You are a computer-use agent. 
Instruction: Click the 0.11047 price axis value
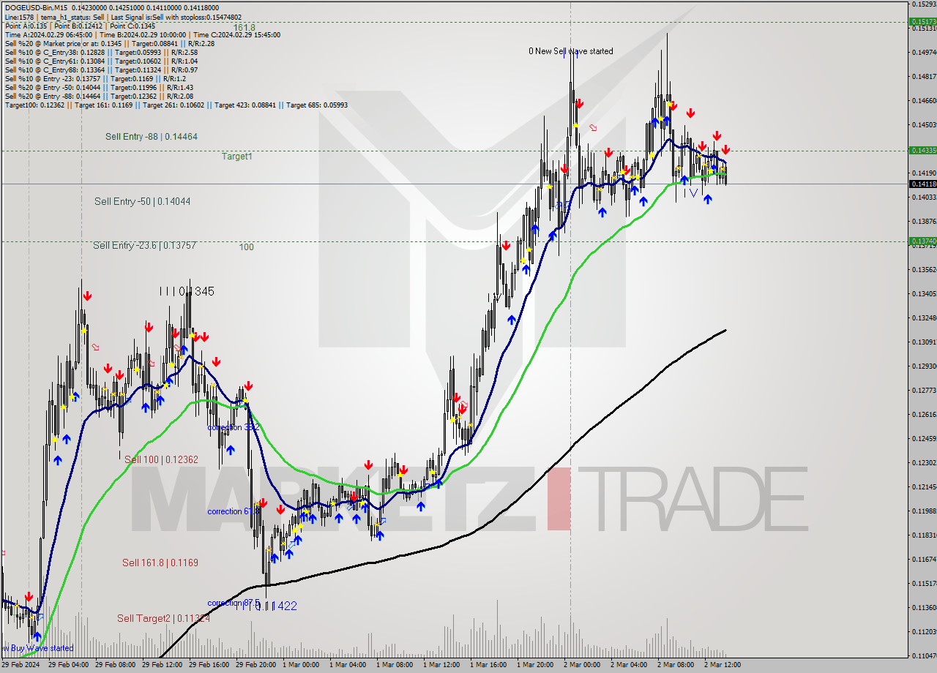pyautogui.click(x=923, y=655)
